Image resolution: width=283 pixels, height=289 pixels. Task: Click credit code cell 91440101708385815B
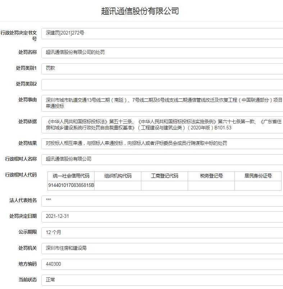click(x=71, y=185)
